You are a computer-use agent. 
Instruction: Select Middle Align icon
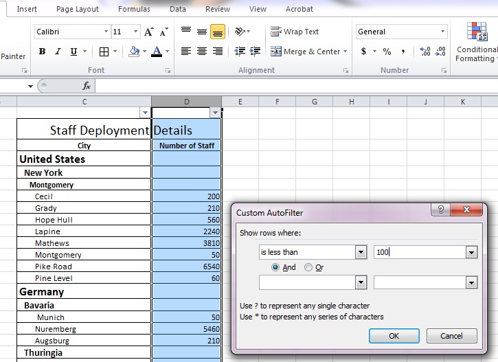[202, 32]
